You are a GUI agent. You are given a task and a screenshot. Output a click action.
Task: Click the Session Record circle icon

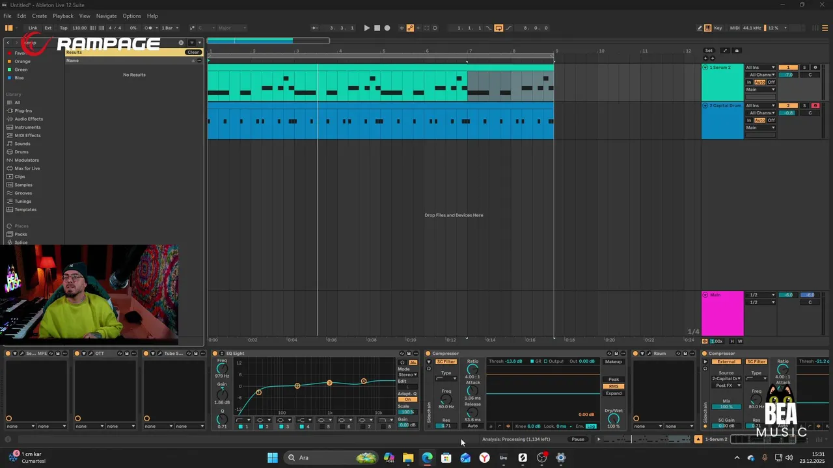[435, 28]
